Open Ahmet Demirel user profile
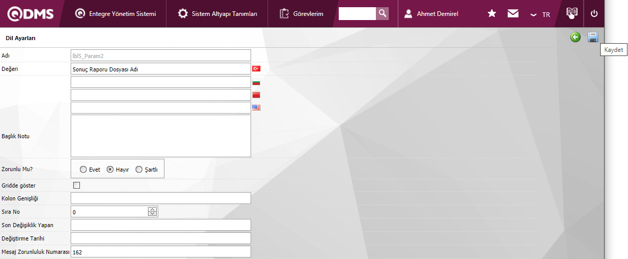Viewport: 628px width, 259px height. click(x=431, y=14)
